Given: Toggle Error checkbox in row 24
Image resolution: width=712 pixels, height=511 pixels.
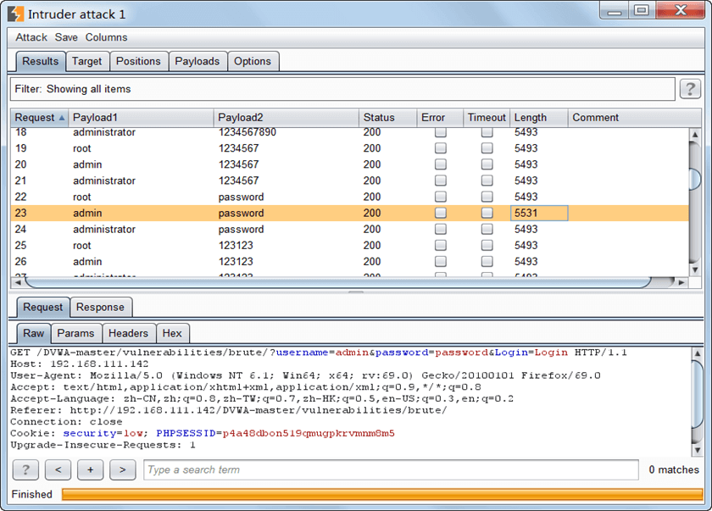Looking at the screenshot, I should pyautogui.click(x=440, y=229).
